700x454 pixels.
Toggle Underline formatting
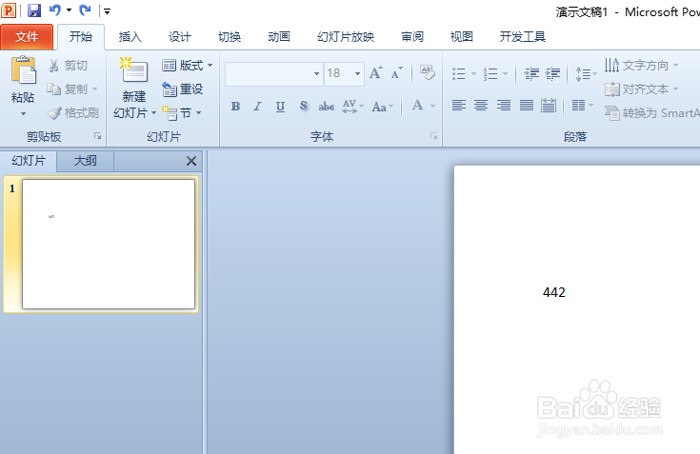point(280,107)
